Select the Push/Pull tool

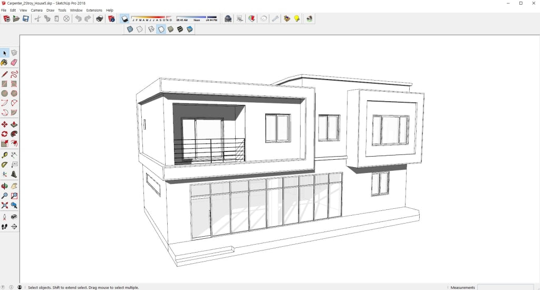tap(14, 124)
